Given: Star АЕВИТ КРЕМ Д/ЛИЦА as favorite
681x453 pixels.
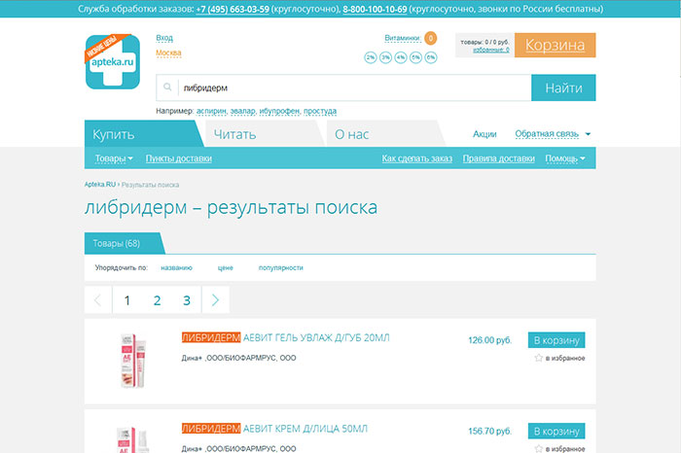Looking at the screenshot, I should click(539, 448).
